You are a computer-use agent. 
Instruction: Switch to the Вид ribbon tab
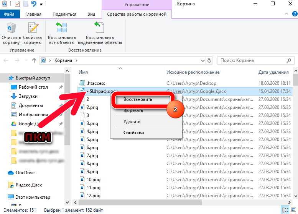point(91,14)
